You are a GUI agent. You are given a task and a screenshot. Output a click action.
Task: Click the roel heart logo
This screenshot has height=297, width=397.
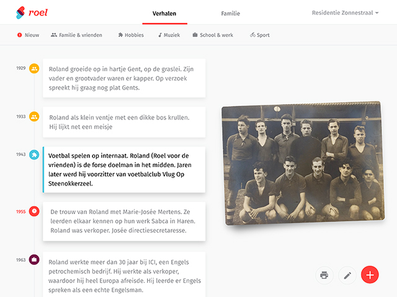point(20,12)
